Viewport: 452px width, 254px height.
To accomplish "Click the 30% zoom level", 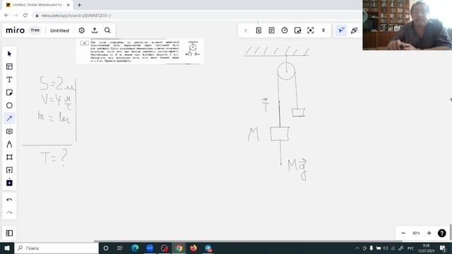I will point(416,233).
